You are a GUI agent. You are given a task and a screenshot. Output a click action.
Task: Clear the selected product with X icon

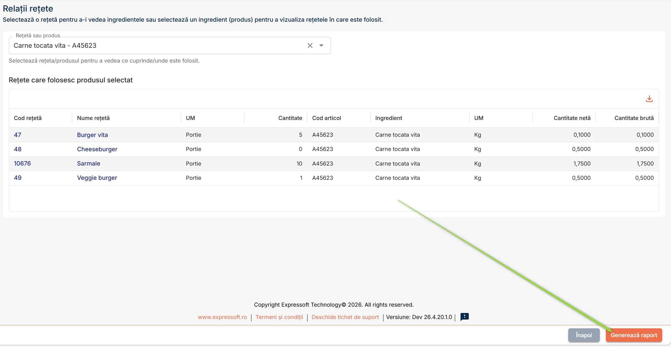(x=310, y=46)
